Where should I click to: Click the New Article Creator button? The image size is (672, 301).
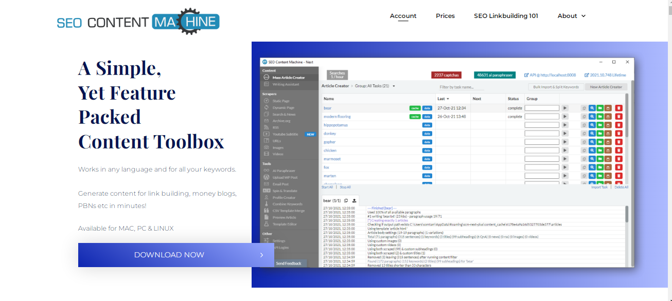point(606,87)
